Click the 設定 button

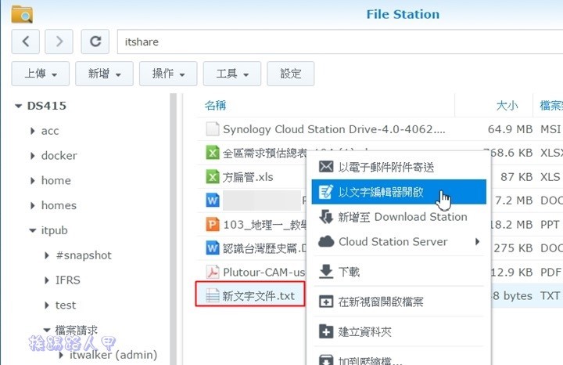coord(290,74)
